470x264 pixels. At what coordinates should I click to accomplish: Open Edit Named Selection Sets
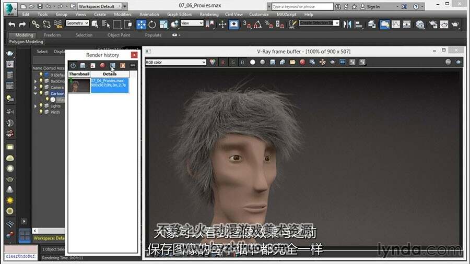point(292,24)
